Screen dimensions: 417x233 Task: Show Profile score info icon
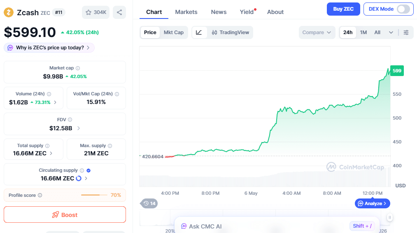click(40, 195)
